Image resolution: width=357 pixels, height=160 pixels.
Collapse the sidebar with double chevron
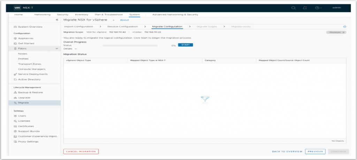tap(57, 20)
